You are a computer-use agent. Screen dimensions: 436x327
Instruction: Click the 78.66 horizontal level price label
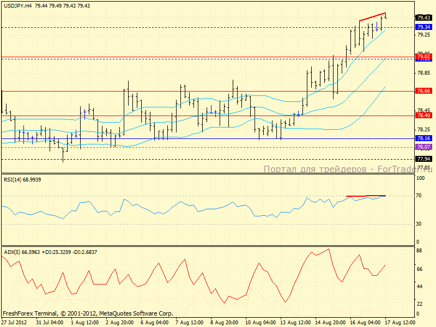(x=423, y=91)
